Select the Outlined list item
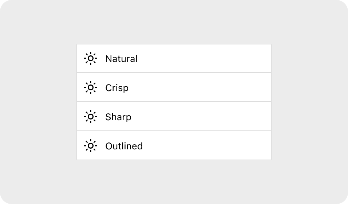The height and width of the screenshot is (204, 348). [174, 146]
